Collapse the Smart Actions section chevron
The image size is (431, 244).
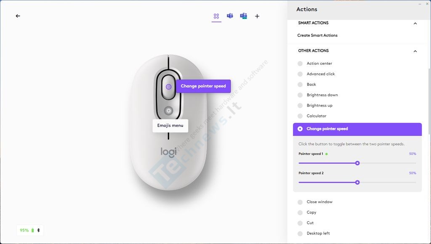tap(415, 24)
